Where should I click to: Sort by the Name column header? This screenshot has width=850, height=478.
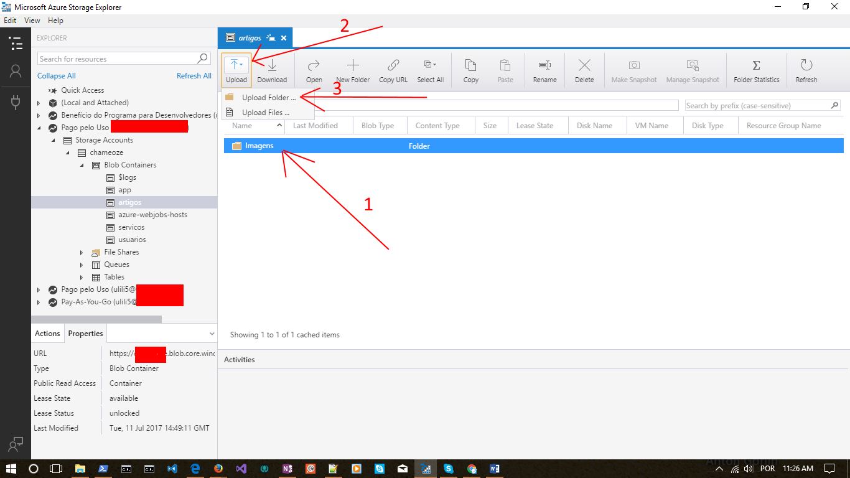coord(254,125)
